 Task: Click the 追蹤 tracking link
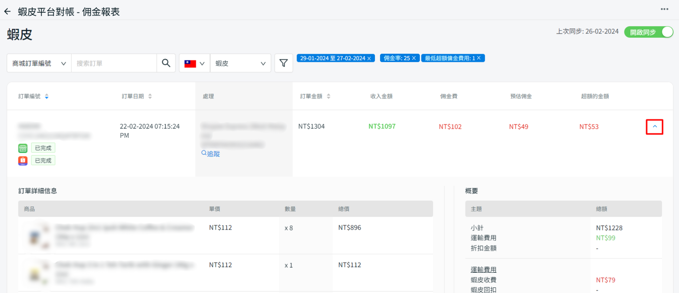coord(211,154)
